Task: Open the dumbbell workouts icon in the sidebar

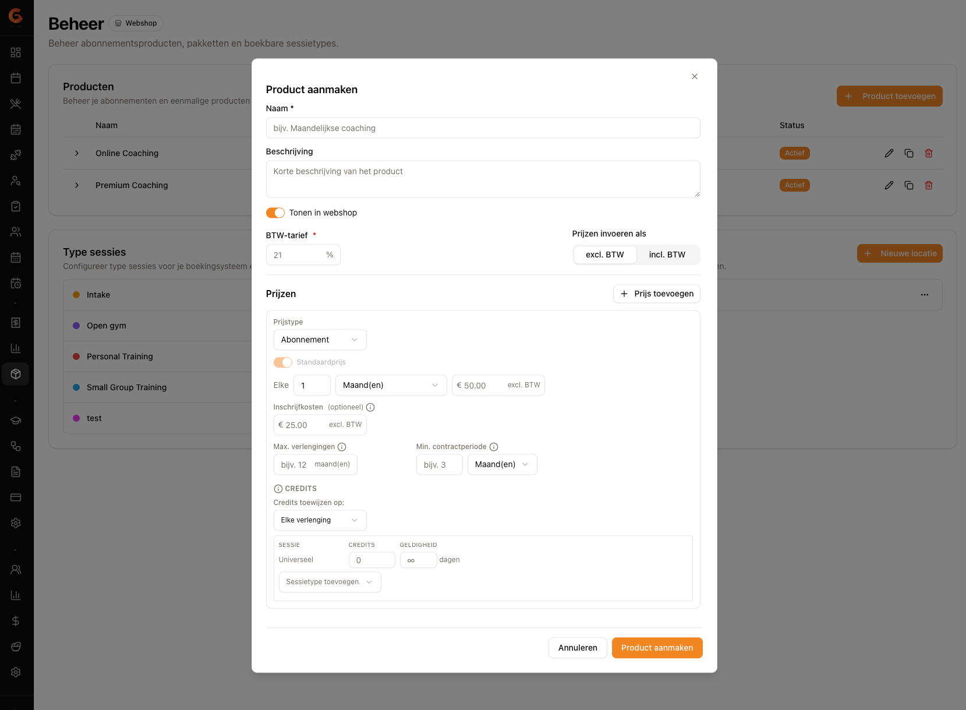Action: pos(16,155)
